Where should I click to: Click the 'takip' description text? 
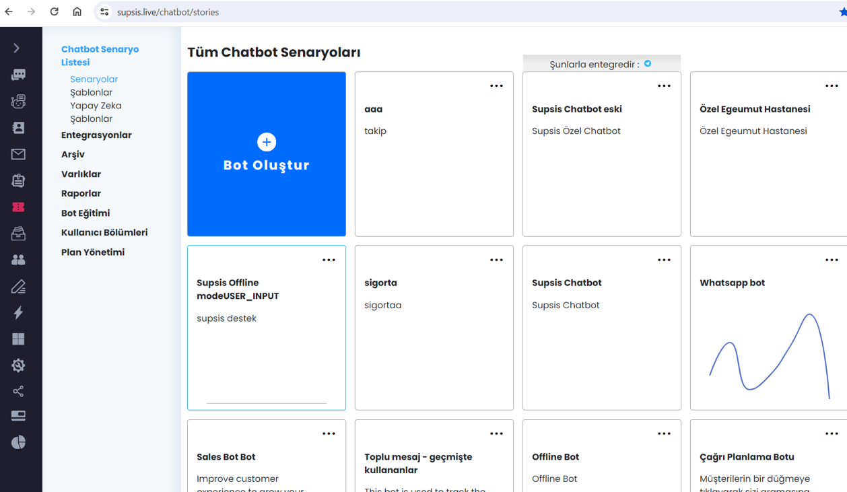[375, 131]
